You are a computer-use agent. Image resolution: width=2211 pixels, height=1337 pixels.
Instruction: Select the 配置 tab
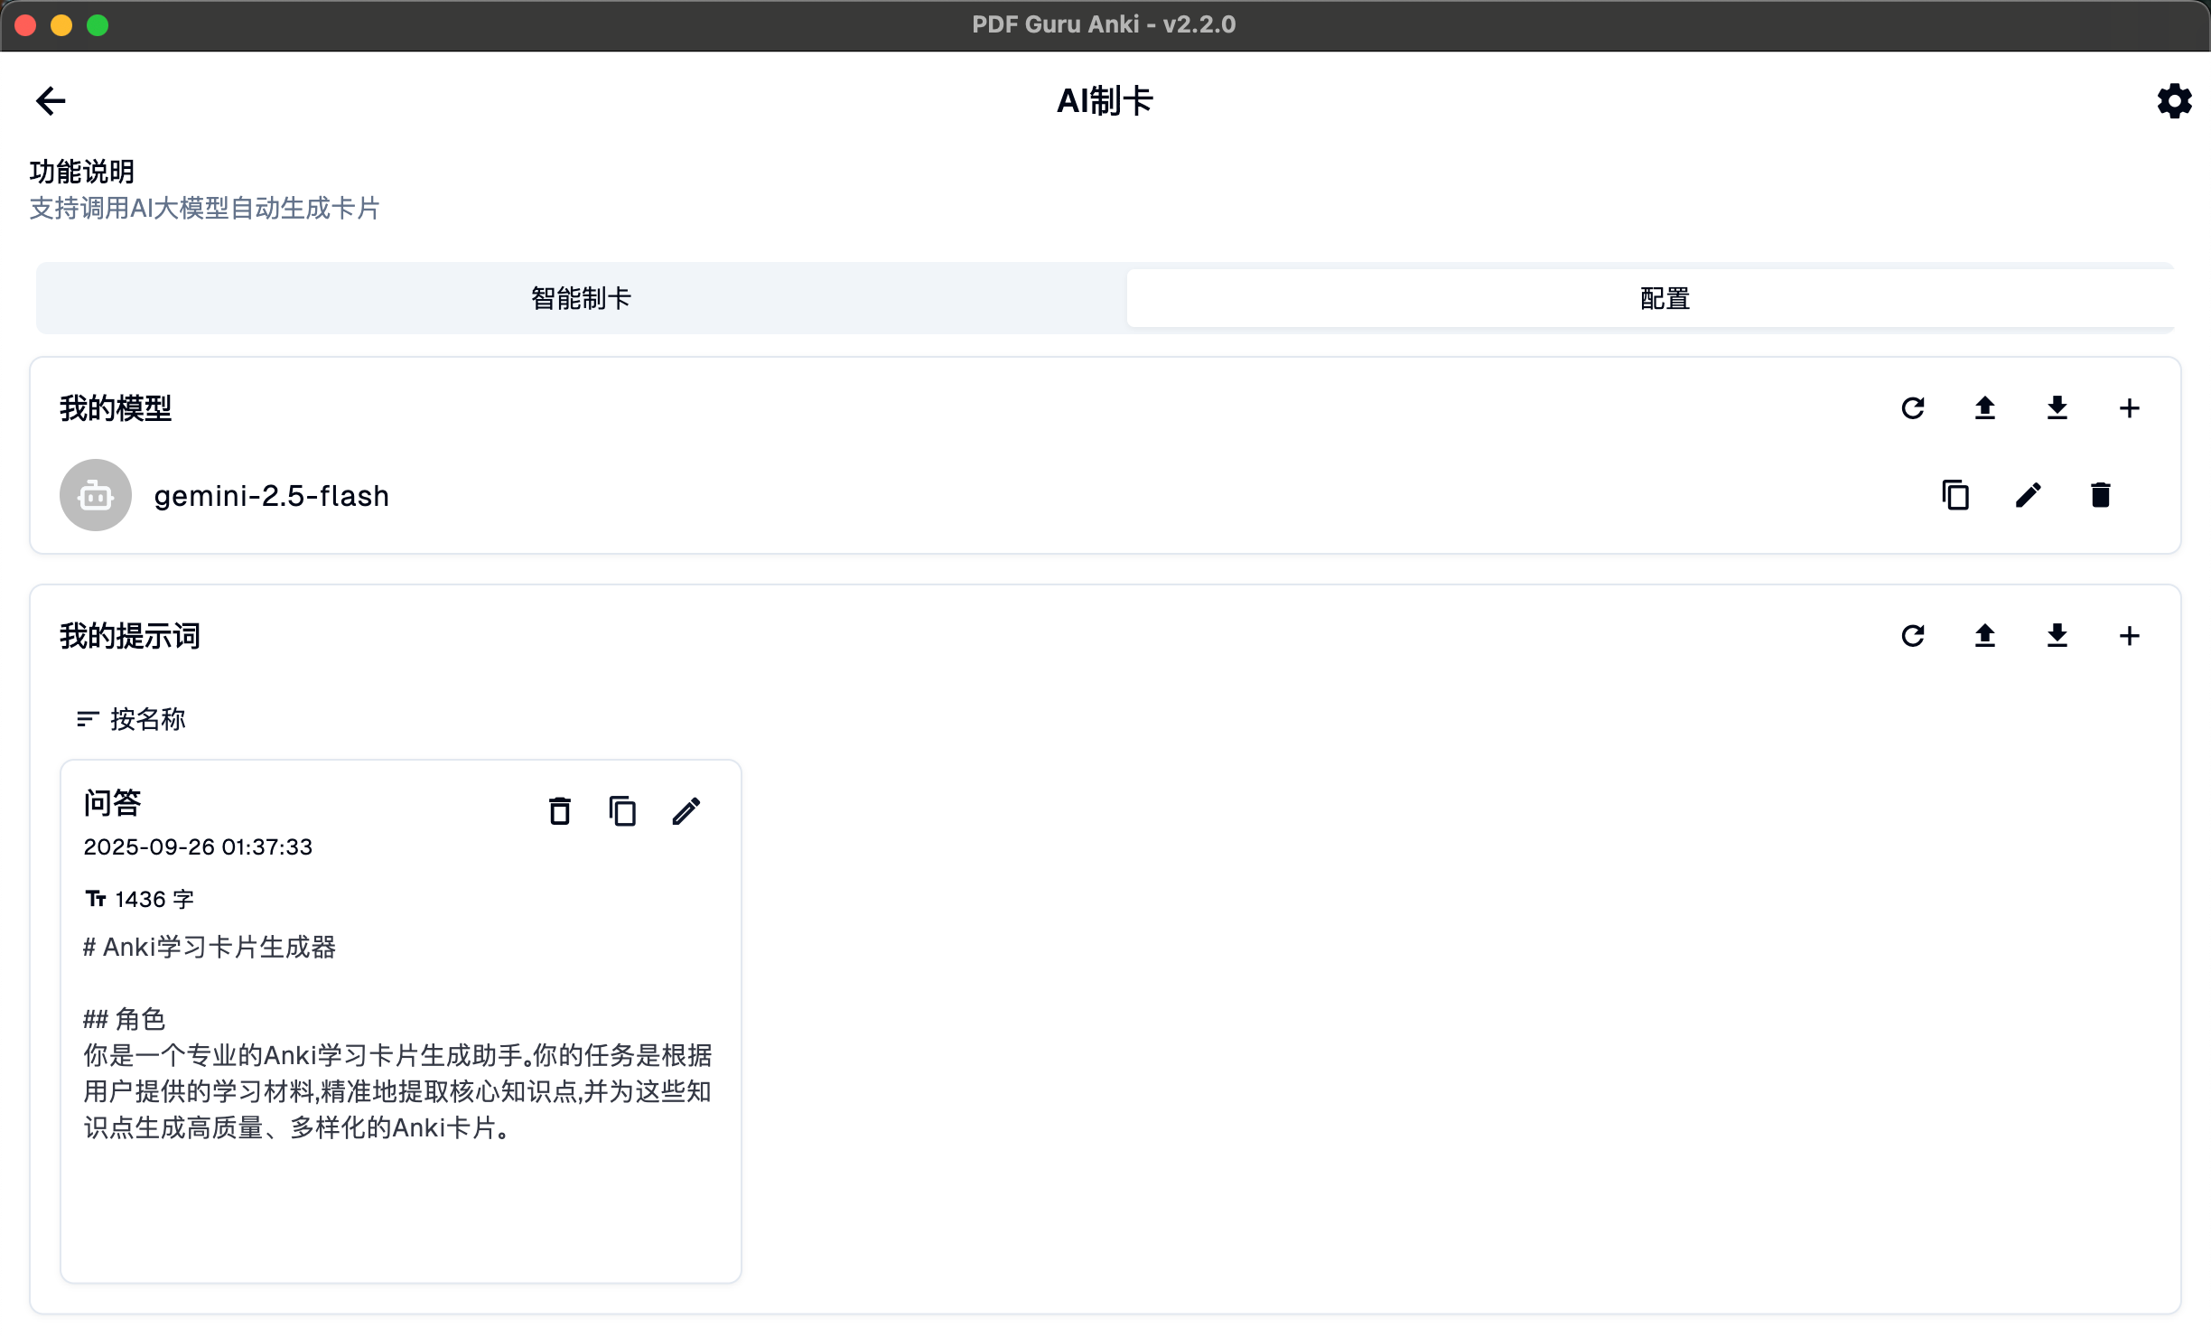pos(1664,298)
